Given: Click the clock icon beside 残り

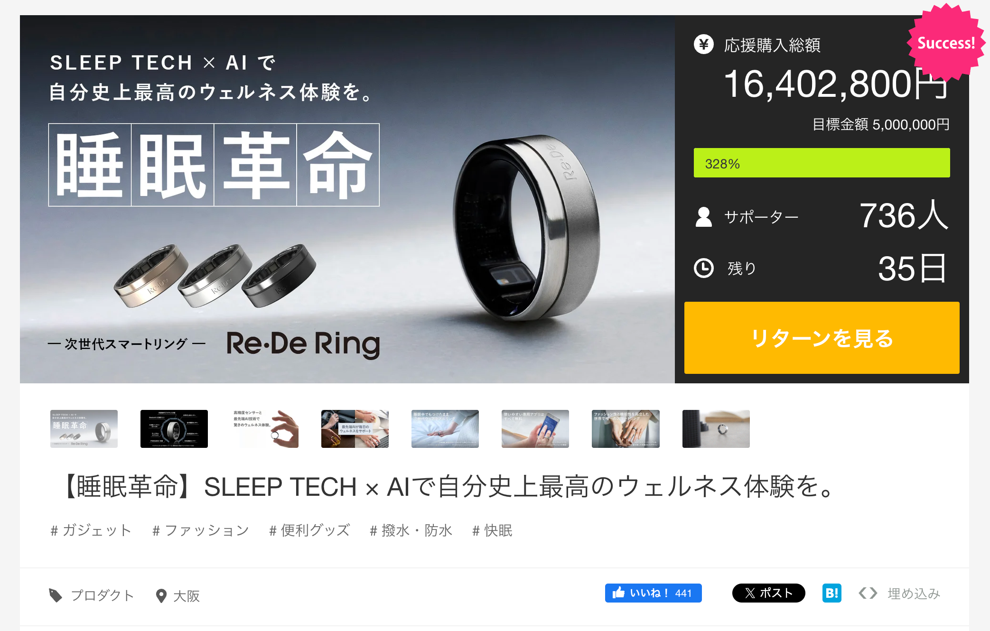Looking at the screenshot, I should click(x=703, y=268).
